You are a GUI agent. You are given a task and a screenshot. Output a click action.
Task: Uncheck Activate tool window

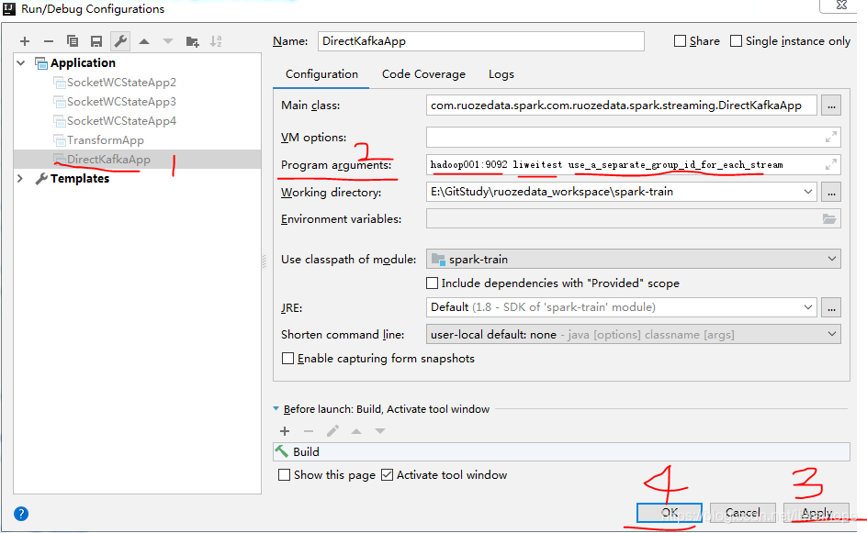(x=387, y=475)
